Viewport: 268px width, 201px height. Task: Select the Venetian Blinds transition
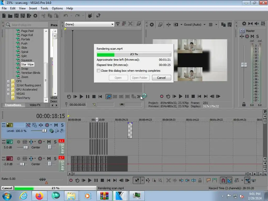[x=31, y=73]
